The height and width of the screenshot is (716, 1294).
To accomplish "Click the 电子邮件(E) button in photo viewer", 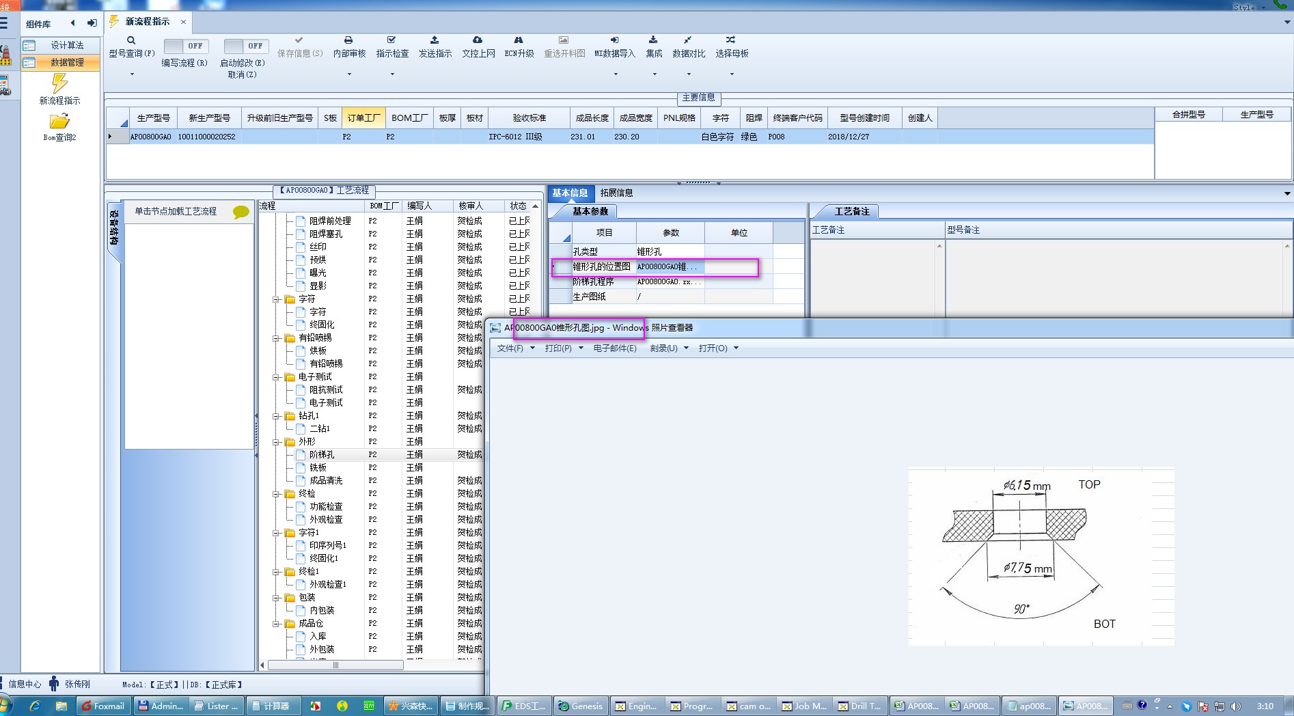I will (x=614, y=348).
